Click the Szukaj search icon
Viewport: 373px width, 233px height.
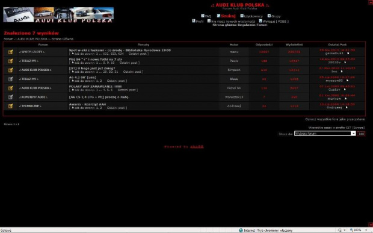pyautogui.click(x=218, y=16)
